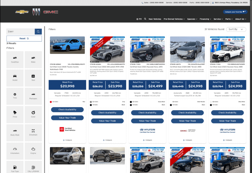Select the Price filter tile
This screenshot has height=173, width=252.
pos(15,114)
